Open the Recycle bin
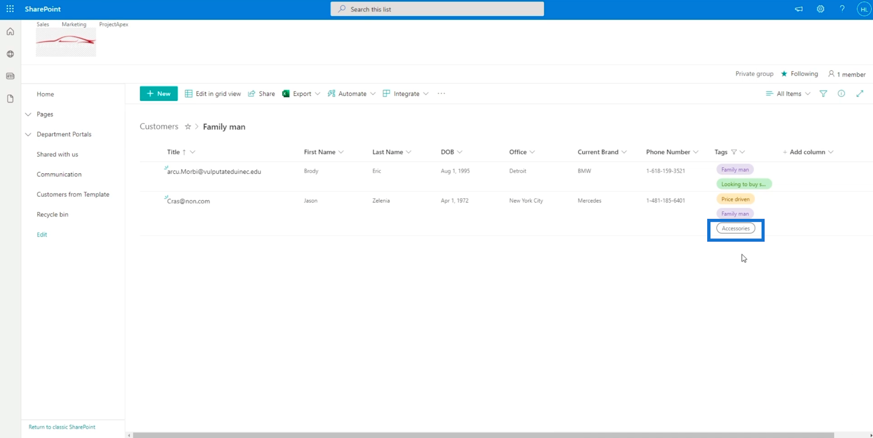Screen dimensions: 873x438 pos(52,215)
